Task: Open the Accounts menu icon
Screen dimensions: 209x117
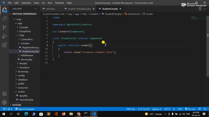Action: coord(4,94)
